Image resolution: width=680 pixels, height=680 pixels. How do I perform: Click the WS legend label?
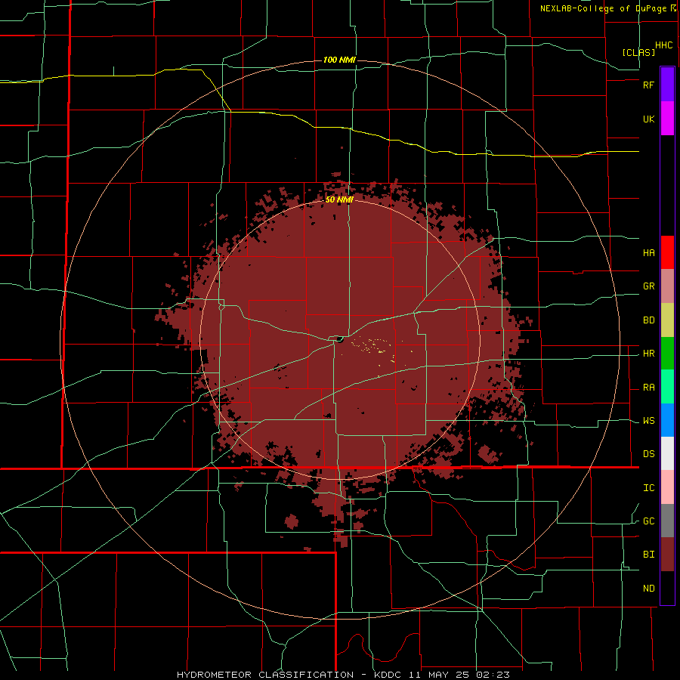(x=648, y=421)
